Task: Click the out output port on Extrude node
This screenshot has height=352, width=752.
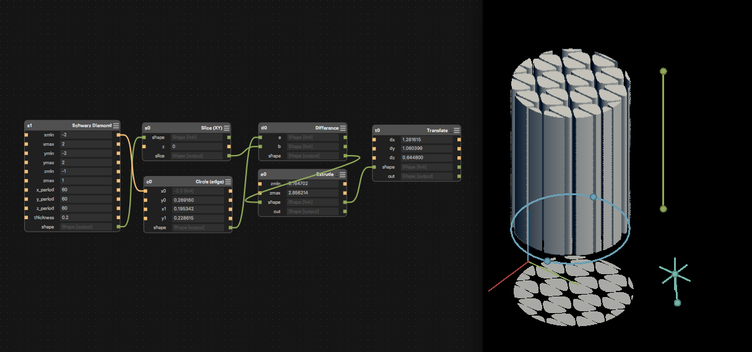Action: pyautogui.click(x=345, y=211)
